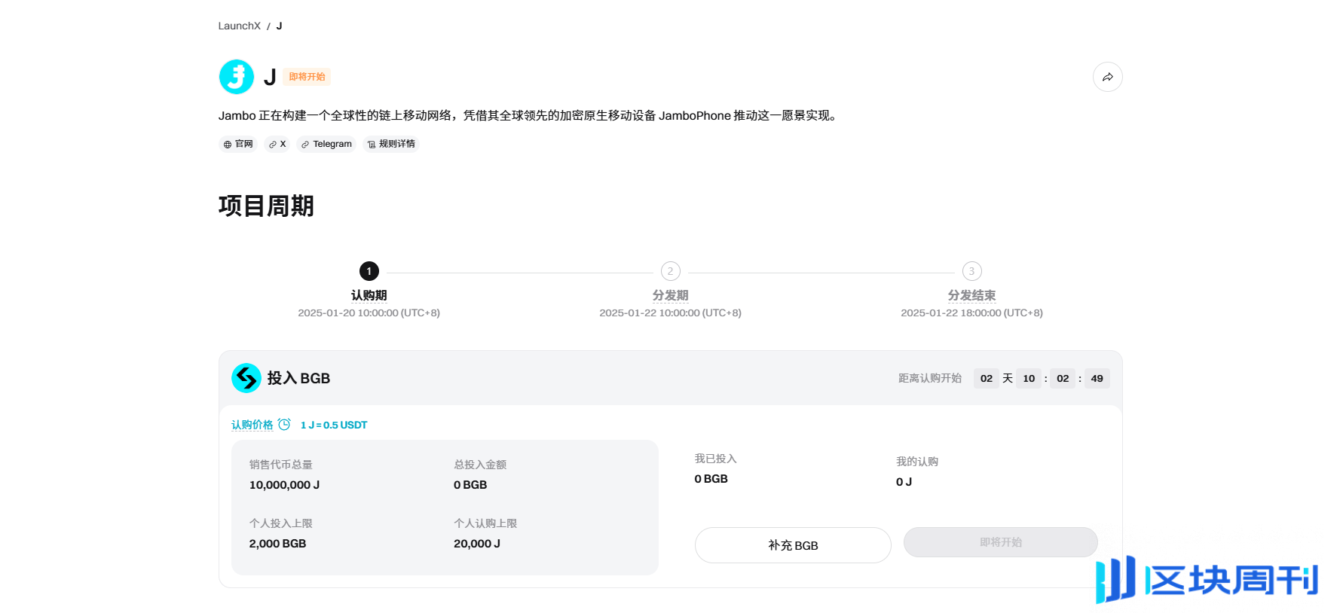The width and height of the screenshot is (1340, 613).
Task: Select step 2 分发期 circle marker
Action: [x=670, y=271]
